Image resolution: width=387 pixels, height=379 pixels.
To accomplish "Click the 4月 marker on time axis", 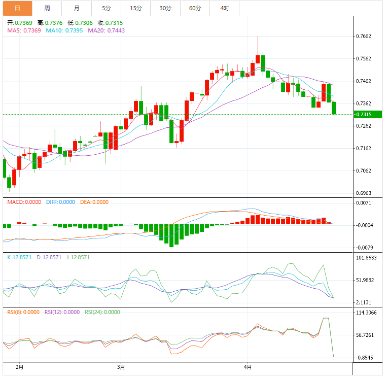I will coord(247,366).
